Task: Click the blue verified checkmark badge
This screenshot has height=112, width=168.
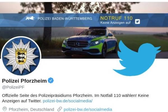Action: coord(51,80)
